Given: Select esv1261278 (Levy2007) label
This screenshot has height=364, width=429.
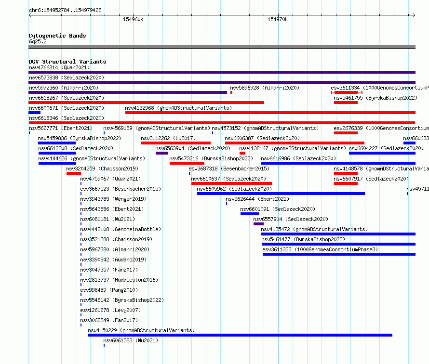Looking at the screenshot, I should click(110, 310).
